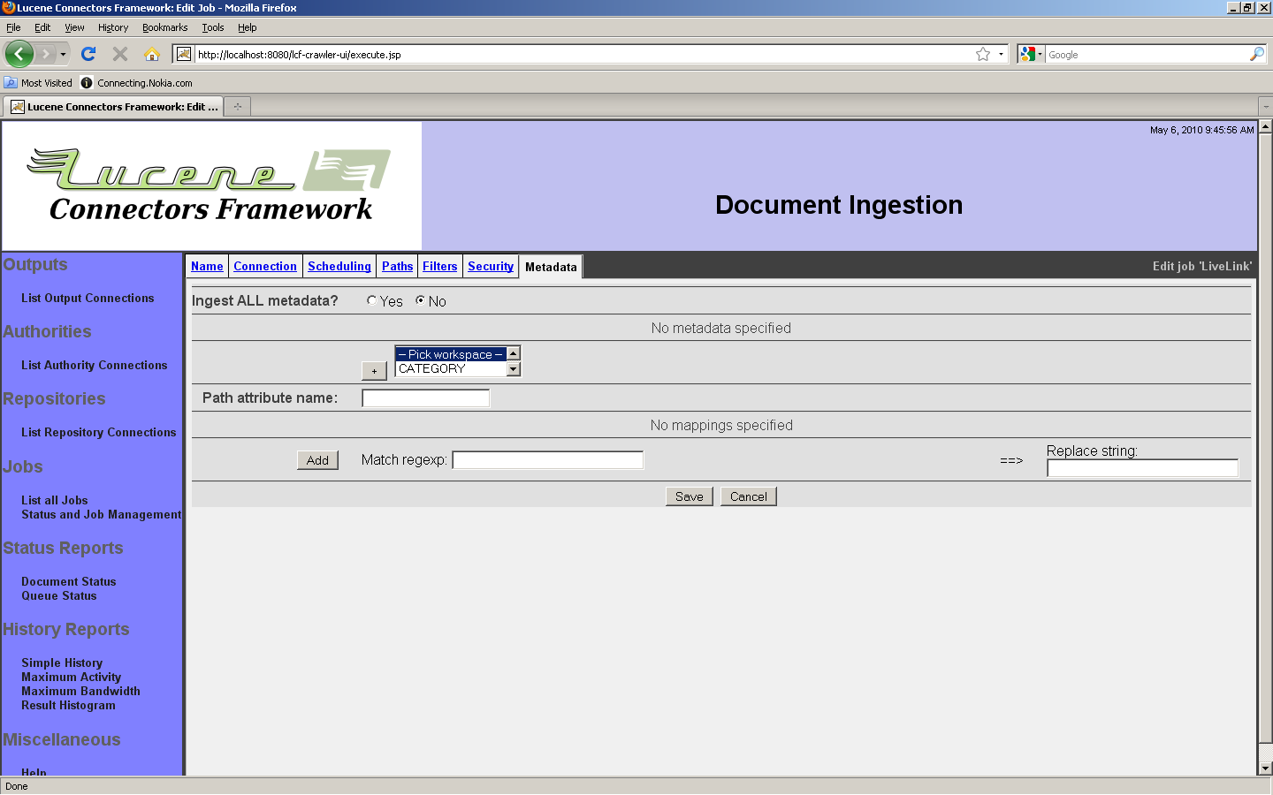Open List Repository Connections link
1273x795 pixels.
(98, 432)
